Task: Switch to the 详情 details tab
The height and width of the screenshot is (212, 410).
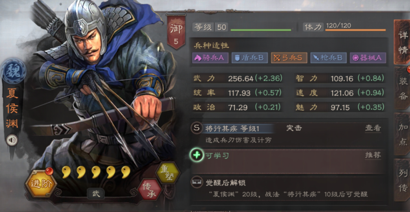Action: click(x=403, y=42)
